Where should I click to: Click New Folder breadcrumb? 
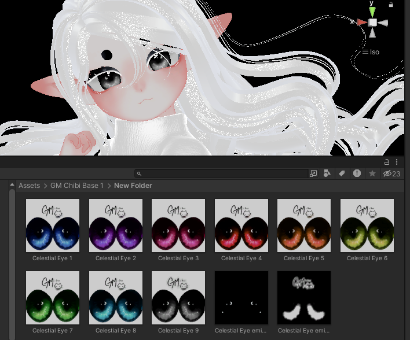133,186
